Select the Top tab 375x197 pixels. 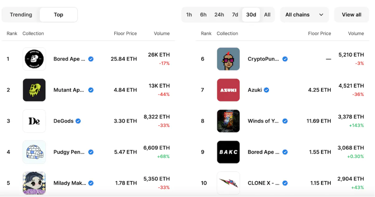58,15
